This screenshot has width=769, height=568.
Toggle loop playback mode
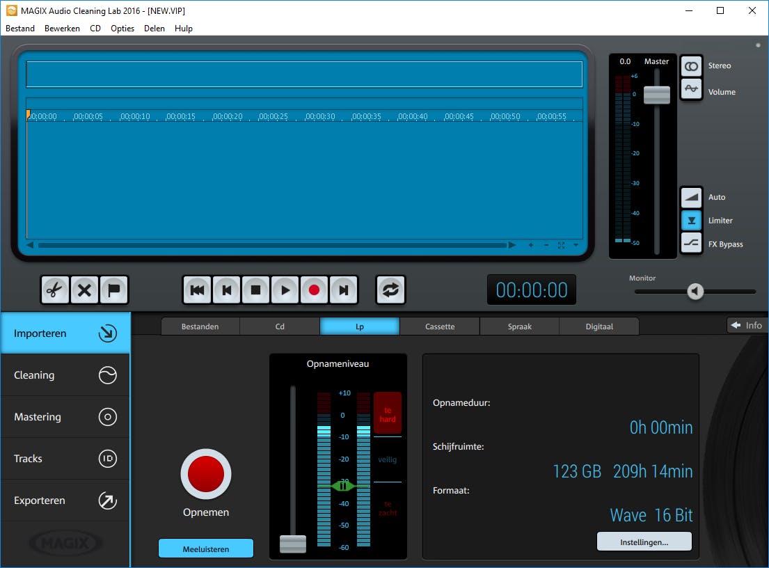coord(390,290)
